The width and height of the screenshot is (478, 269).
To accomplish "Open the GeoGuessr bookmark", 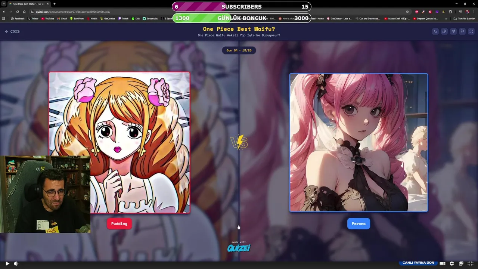I will [339, 18].
